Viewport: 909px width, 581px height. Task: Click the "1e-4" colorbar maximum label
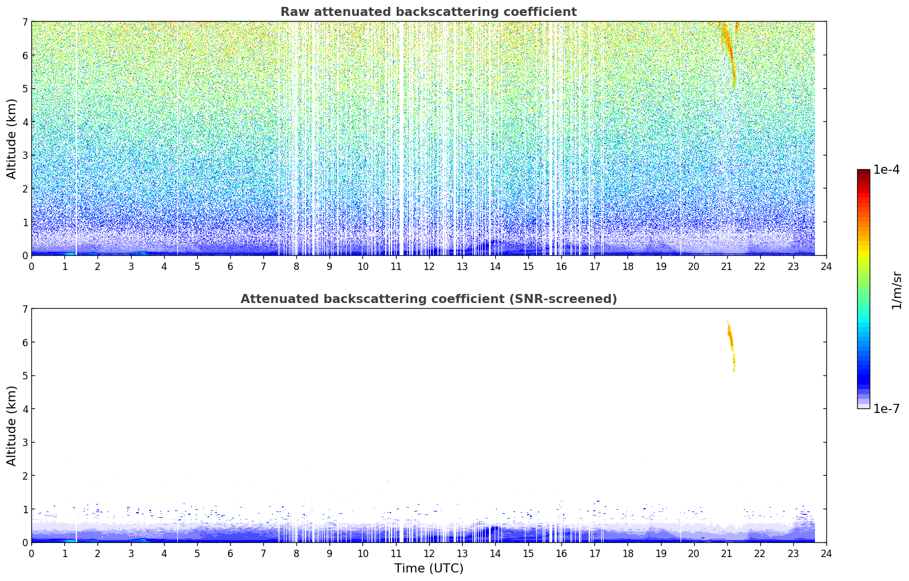coord(886,170)
